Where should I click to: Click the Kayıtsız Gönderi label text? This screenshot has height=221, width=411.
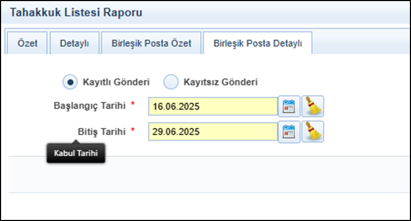(x=221, y=82)
